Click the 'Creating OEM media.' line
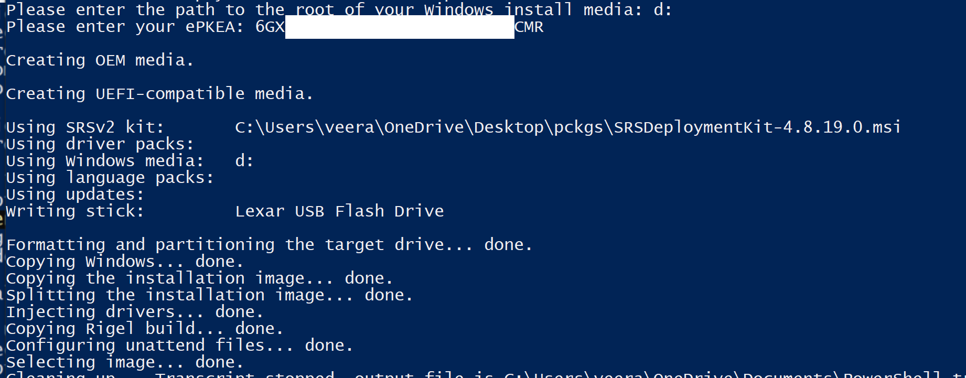Viewport: 966px width, 378px height. click(x=100, y=60)
